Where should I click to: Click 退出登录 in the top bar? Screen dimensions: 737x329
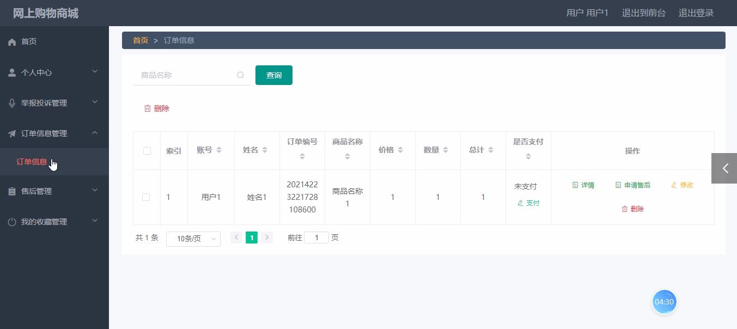pos(696,13)
